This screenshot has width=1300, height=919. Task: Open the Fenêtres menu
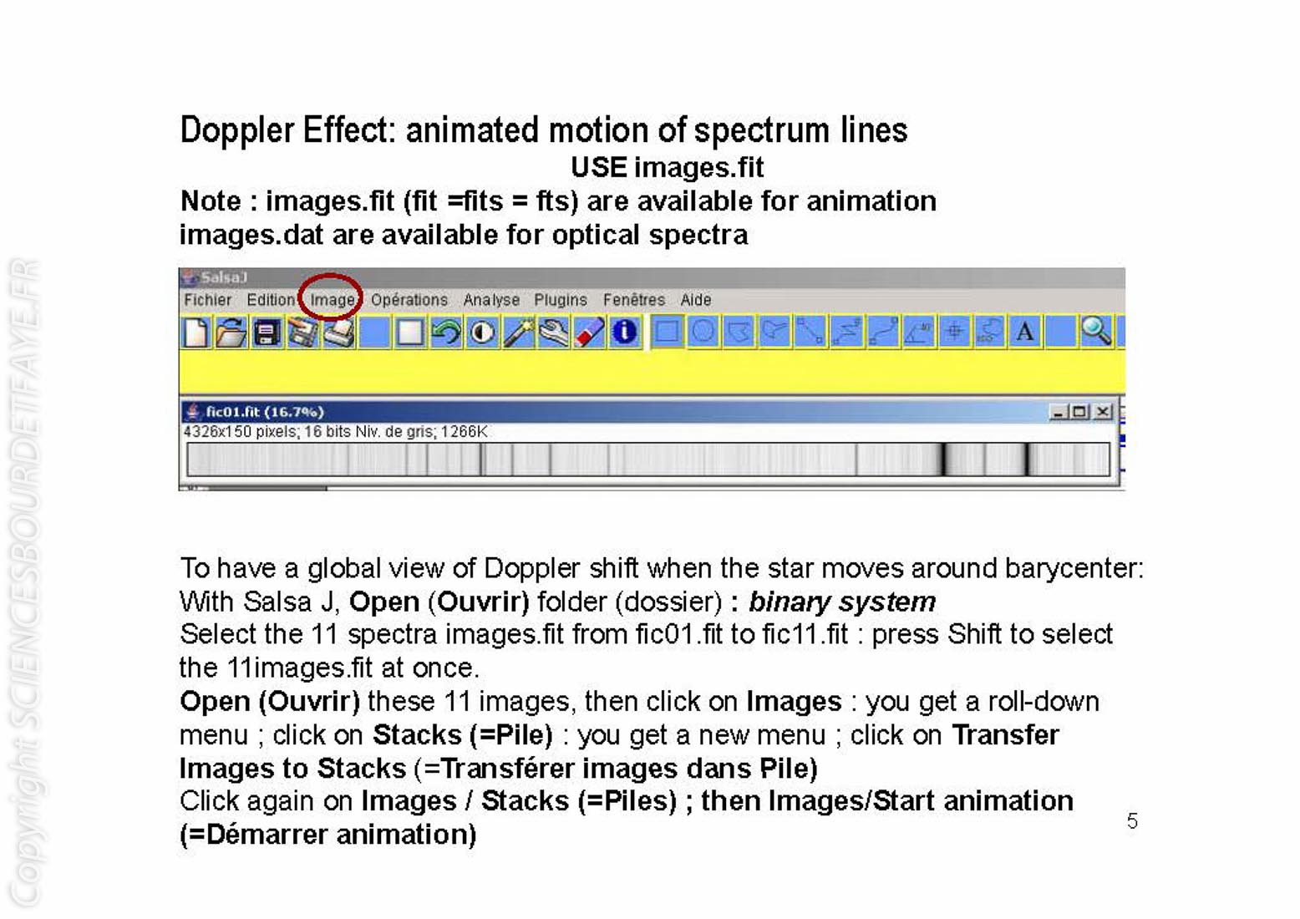click(634, 300)
